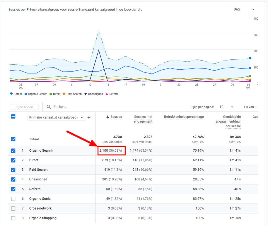The width and height of the screenshot is (268, 226).
Task: Enable the Organic Social row checkbox
Action: pos(13,199)
